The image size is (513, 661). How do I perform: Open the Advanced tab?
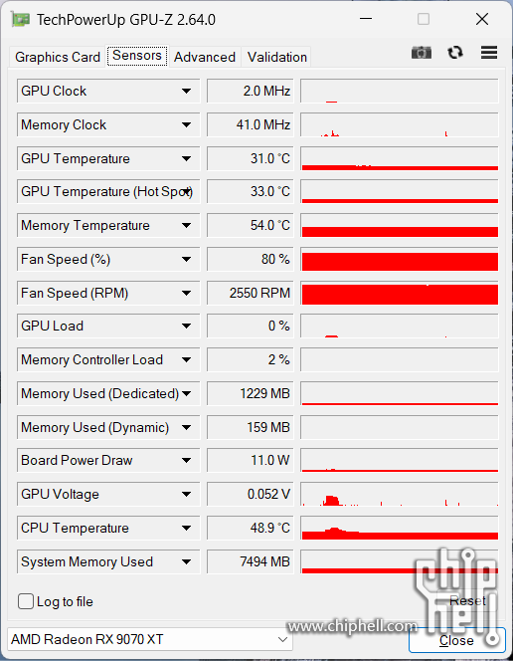205,57
